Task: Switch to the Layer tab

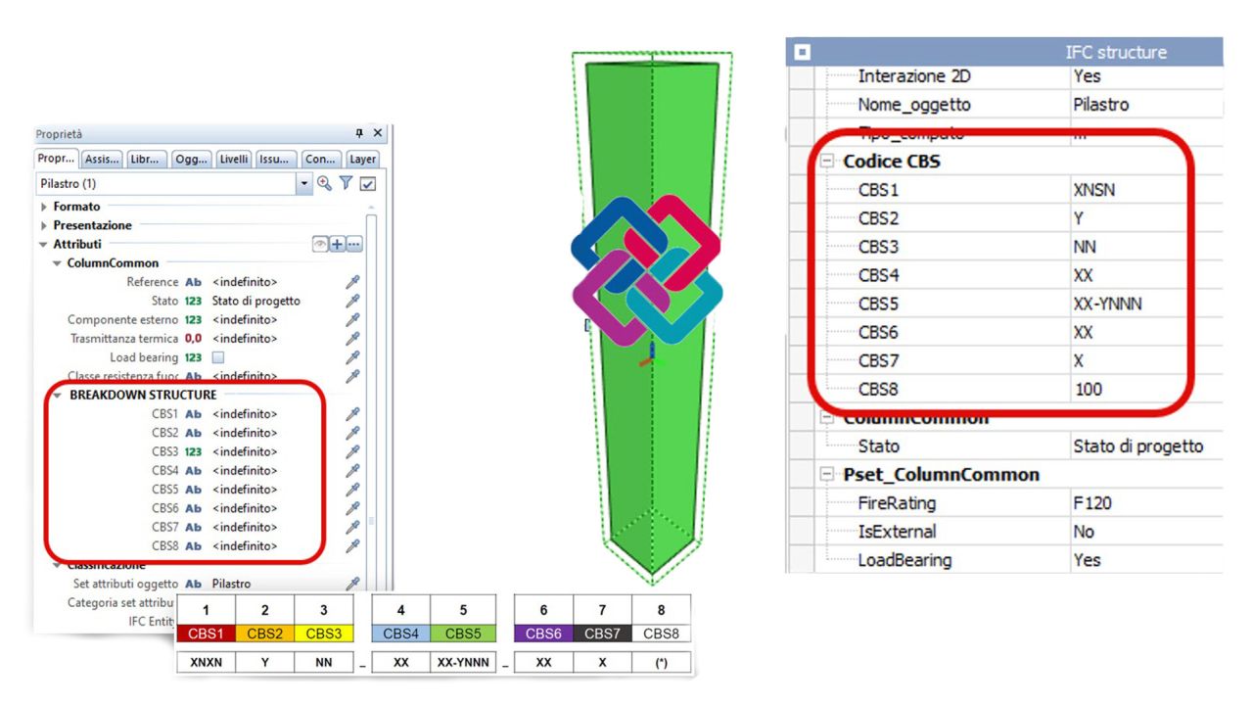Action: click(362, 159)
